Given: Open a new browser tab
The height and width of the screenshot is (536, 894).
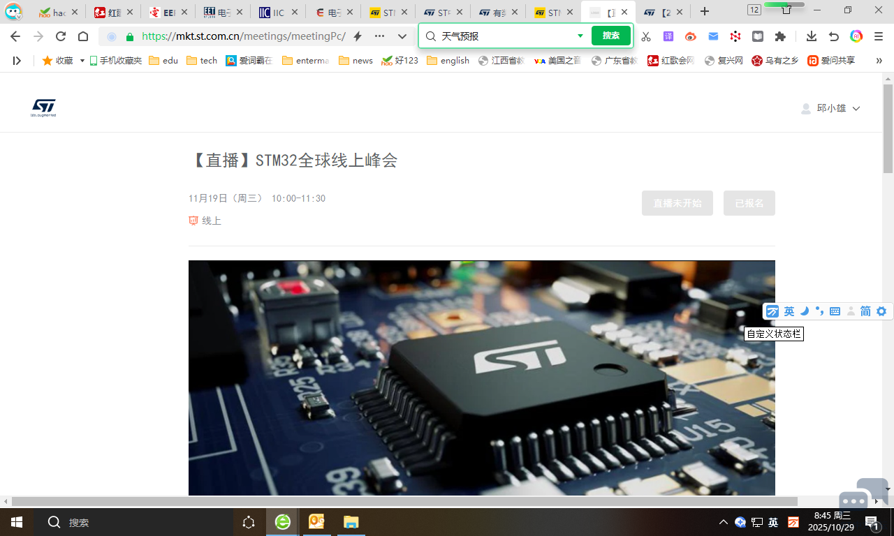Looking at the screenshot, I should point(705,12).
